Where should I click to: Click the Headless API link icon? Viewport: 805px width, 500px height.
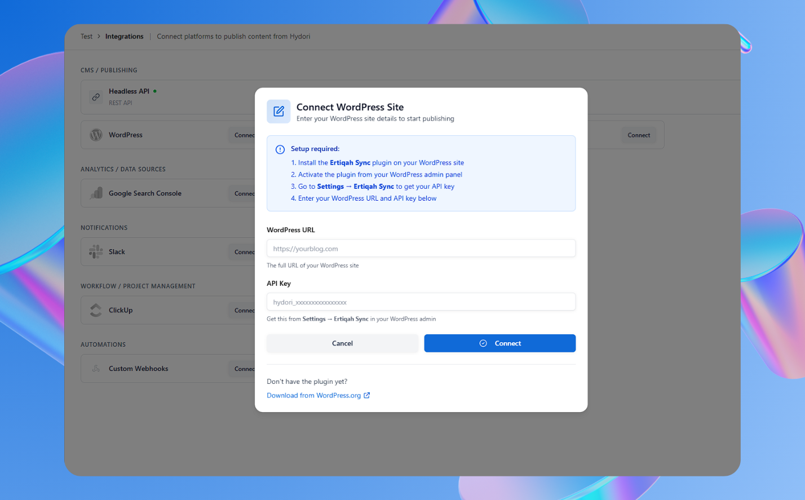point(96,97)
